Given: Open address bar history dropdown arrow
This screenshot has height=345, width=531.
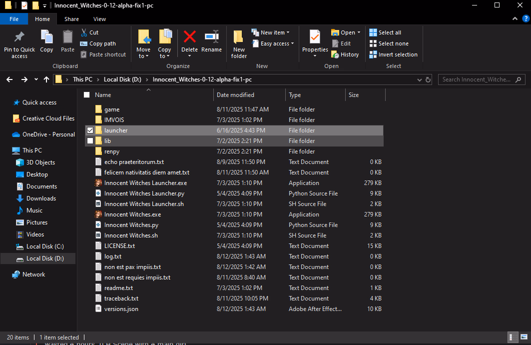Looking at the screenshot, I should pyautogui.click(x=420, y=79).
